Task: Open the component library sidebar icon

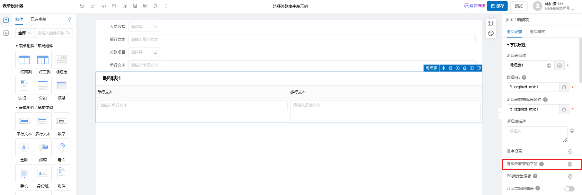Action: pos(6,20)
